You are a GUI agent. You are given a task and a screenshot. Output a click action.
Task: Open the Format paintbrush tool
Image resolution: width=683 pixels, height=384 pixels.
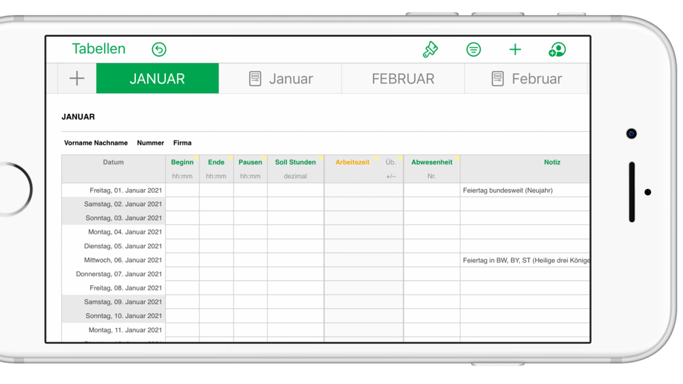(430, 49)
